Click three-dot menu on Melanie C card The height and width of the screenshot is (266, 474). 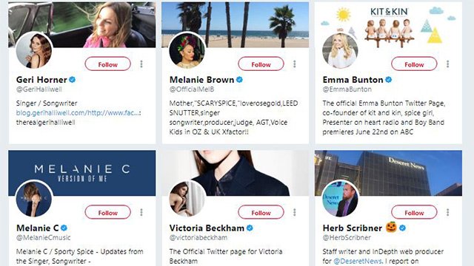point(141,212)
